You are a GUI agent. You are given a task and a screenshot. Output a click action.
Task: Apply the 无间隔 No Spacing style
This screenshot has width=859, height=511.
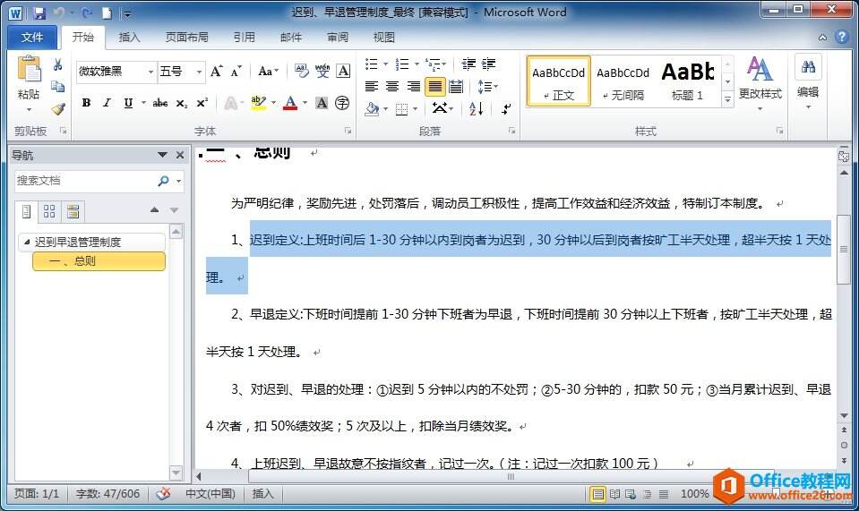(x=623, y=81)
